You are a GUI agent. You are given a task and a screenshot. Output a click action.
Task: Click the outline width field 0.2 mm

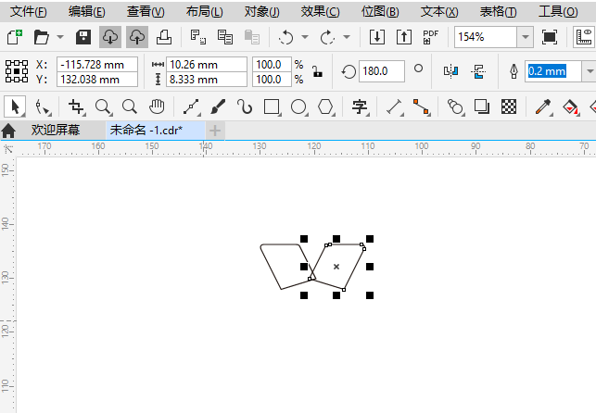[x=553, y=71]
